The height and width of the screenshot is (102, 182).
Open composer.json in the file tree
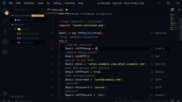coord(30,33)
